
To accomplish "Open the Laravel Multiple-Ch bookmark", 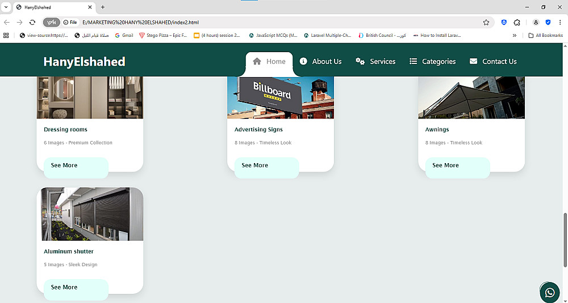I will click(328, 35).
